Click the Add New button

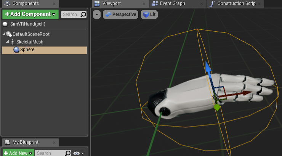click(18, 153)
